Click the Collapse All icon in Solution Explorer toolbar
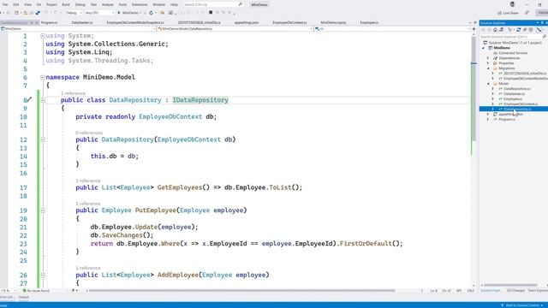The width and height of the screenshot is (548, 308). tap(525, 30)
